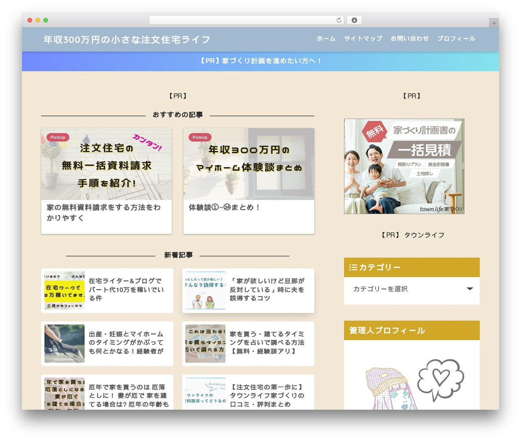Click the download icon in browser toolbar
This screenshot has height=441, width=521.
355,20
